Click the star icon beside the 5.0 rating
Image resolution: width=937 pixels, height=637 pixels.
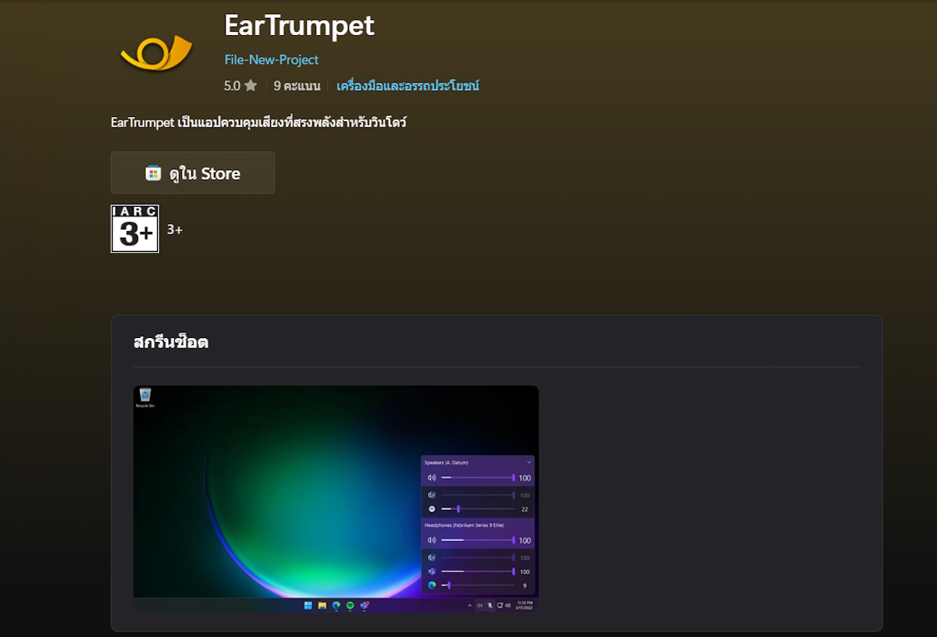(x=250, y=86)
